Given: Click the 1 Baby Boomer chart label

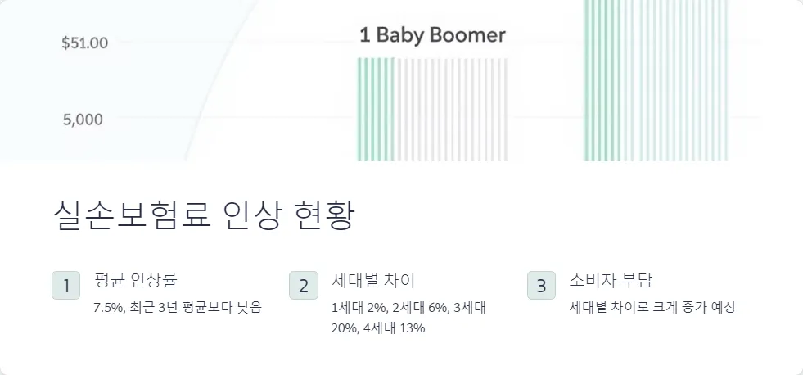Looking at the screenshot, I should 432,35.
